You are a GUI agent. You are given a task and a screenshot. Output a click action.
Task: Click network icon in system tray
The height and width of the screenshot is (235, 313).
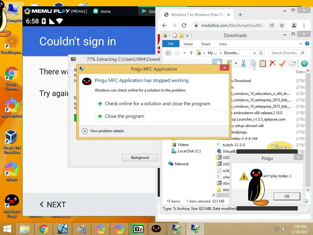pos(277,229)
